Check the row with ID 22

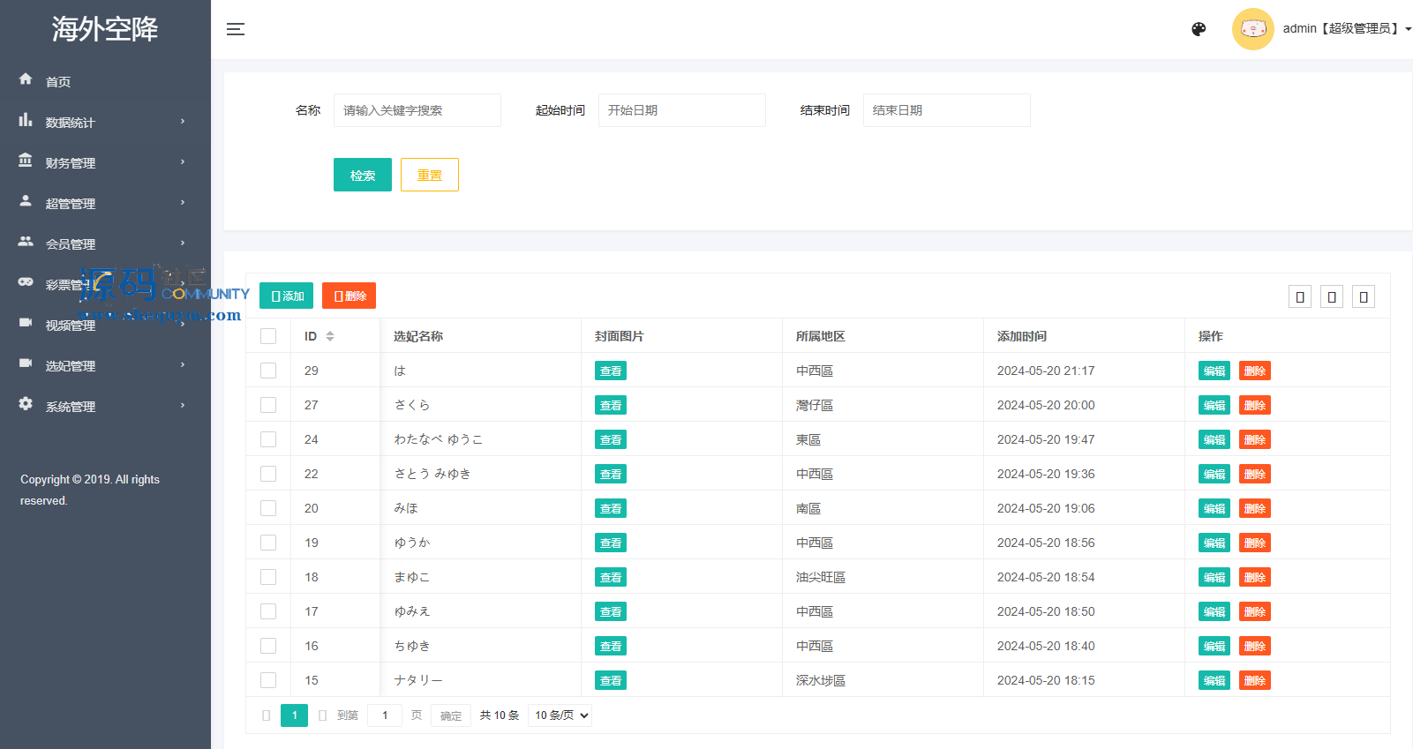(x=268, y=474)
